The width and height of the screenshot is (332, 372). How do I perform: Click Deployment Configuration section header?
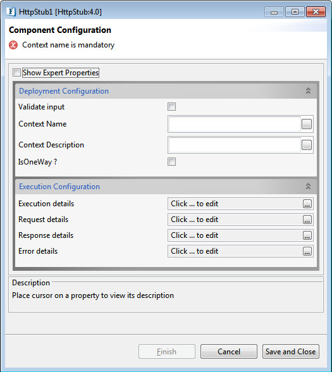pos(64,91)
